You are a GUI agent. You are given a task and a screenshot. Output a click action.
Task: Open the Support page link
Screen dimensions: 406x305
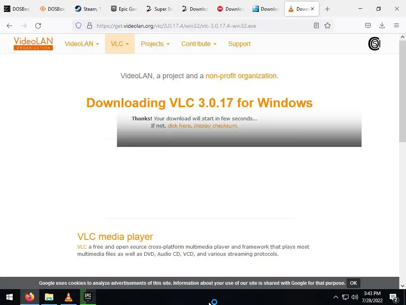coord(239,44)
